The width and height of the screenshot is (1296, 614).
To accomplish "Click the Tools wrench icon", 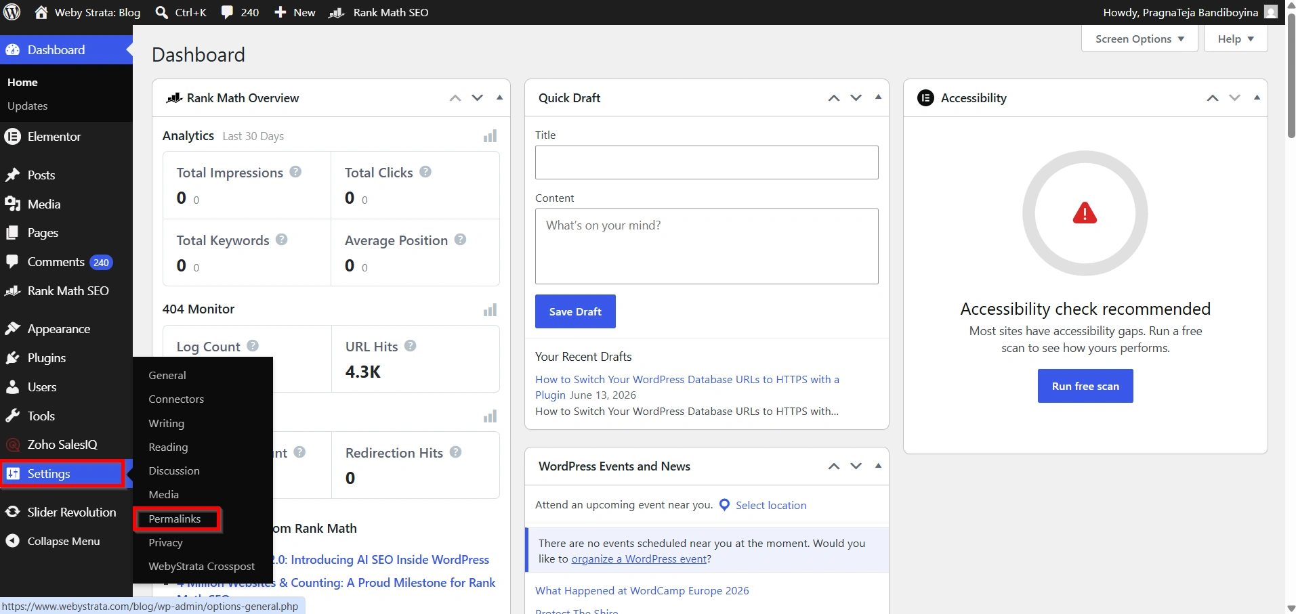I will (x=12, y=416).
